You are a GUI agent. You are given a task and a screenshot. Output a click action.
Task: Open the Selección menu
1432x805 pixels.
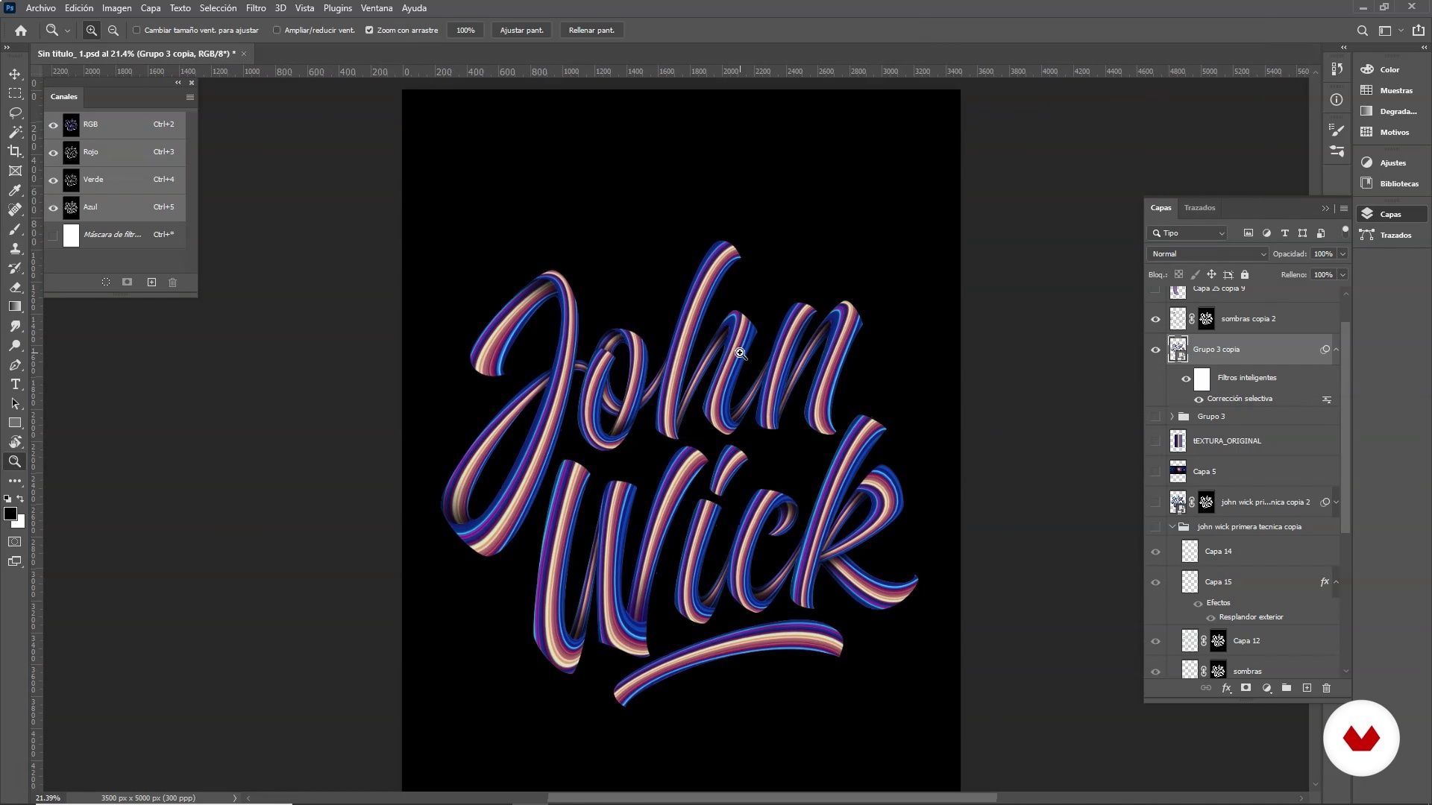218,8
